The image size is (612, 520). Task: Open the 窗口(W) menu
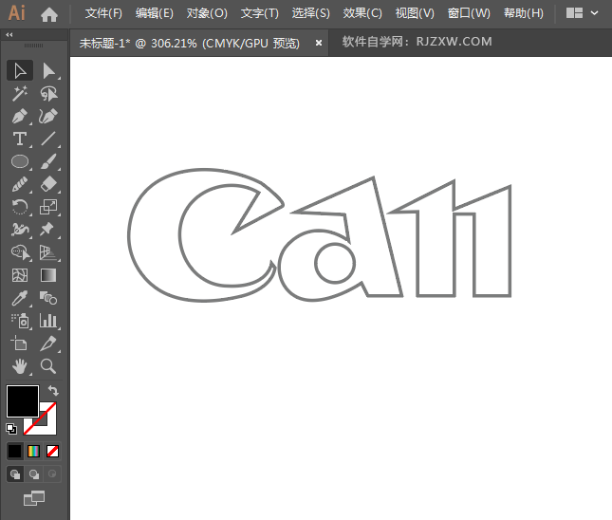coord(469,13)
